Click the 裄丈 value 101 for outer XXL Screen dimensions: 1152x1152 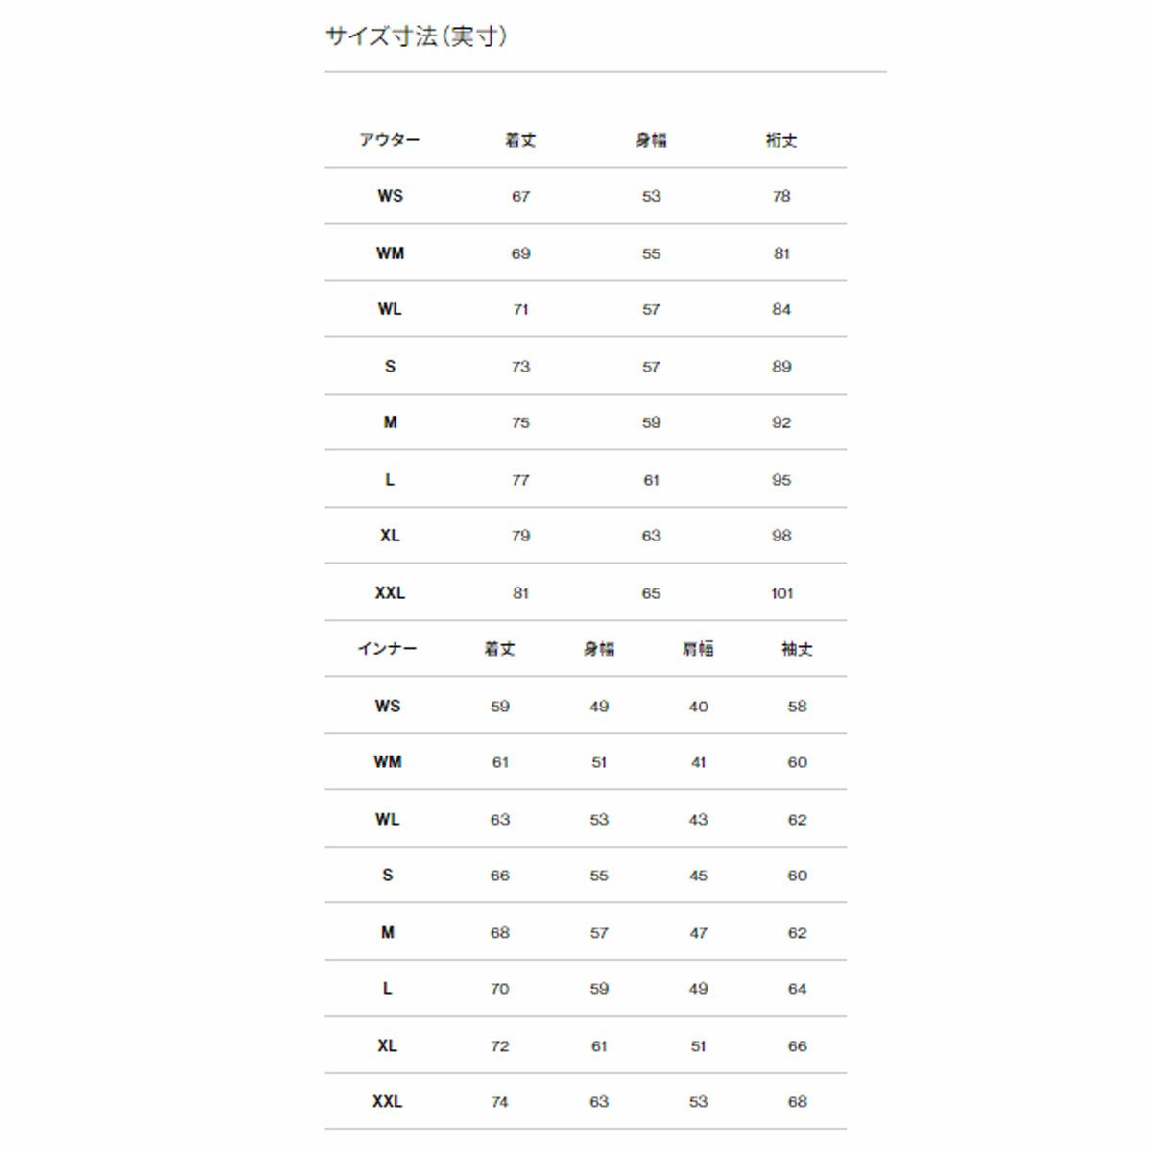(x=781, y=593)
